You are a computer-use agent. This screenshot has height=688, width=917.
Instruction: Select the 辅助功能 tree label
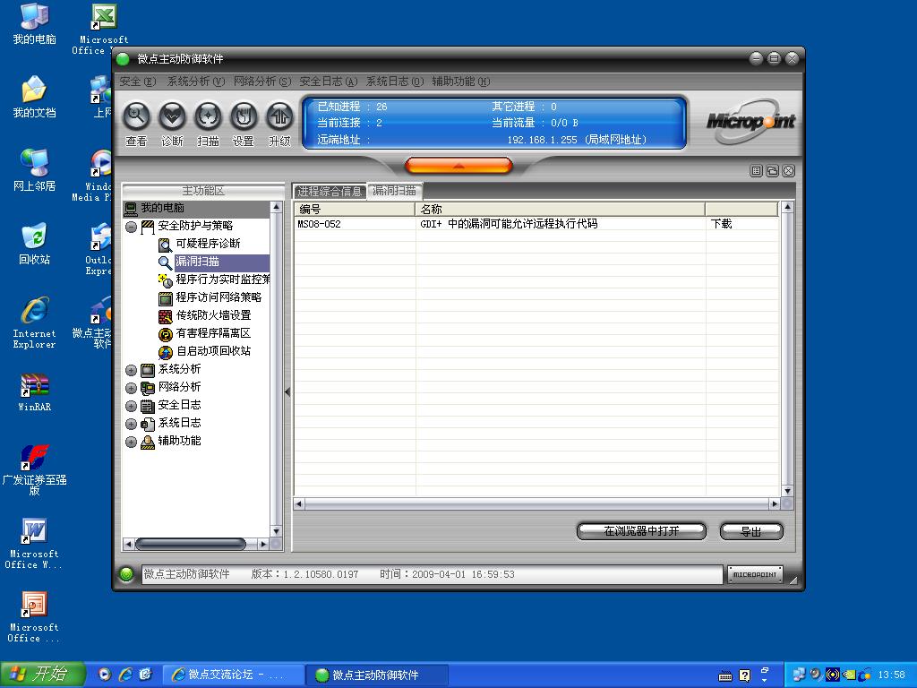179,441
